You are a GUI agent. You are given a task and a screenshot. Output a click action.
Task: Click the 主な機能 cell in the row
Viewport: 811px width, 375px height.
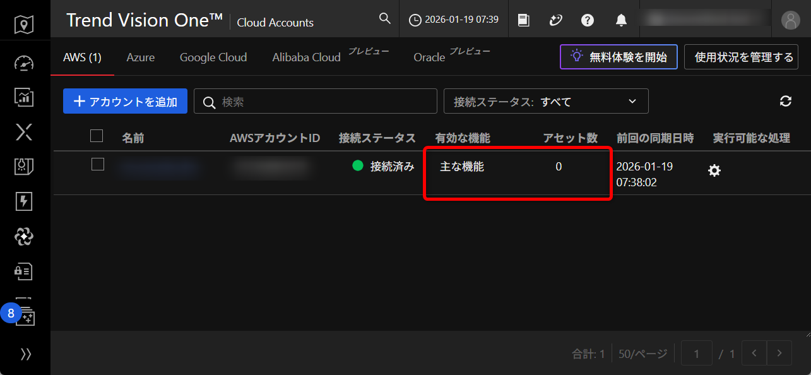pyautogui.click(x=462, y=167)
